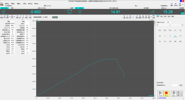This screenshot has height=100, width=185.
Task: Click the reset (复位) crosshead button
Action: point(174,94)
